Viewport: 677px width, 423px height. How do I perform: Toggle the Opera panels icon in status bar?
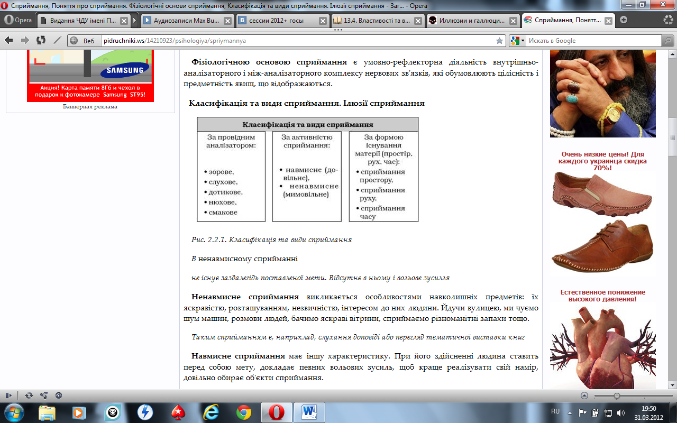[x=8, y=395]
